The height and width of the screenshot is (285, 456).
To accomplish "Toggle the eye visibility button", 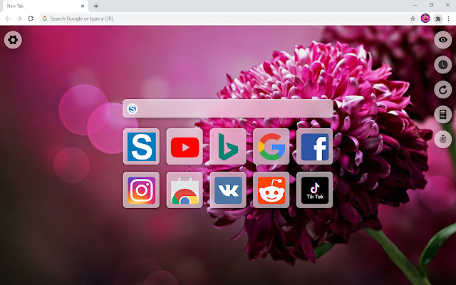I will click(442, 40).
